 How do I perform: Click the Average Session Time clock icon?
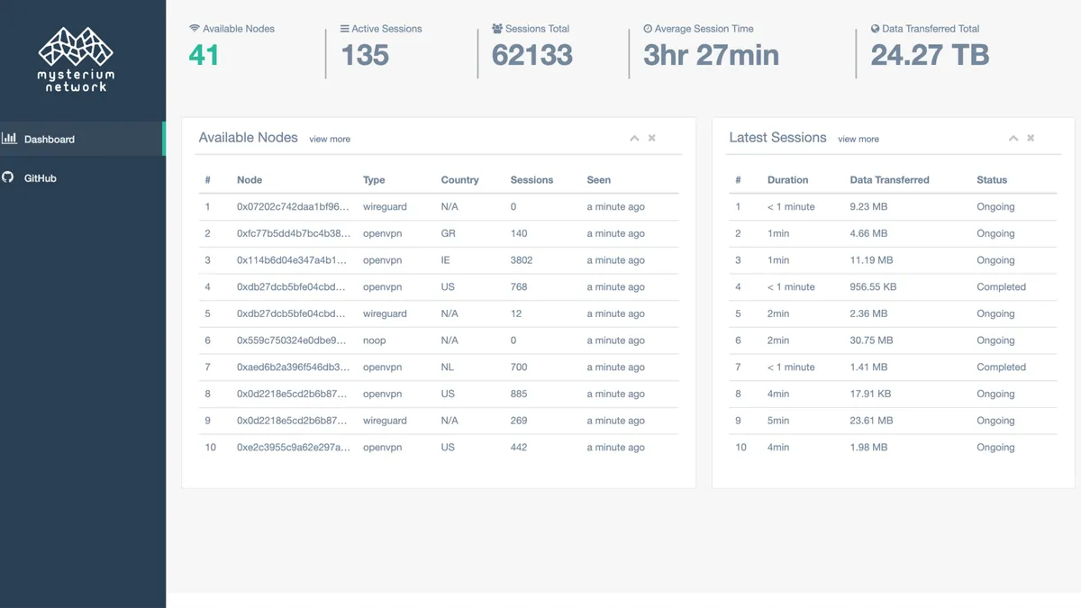tap(648, 29)
